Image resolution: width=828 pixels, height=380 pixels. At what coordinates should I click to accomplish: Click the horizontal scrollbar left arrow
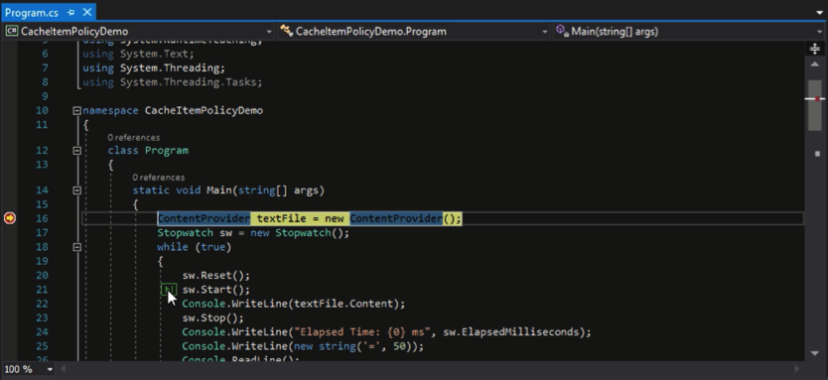64,369
